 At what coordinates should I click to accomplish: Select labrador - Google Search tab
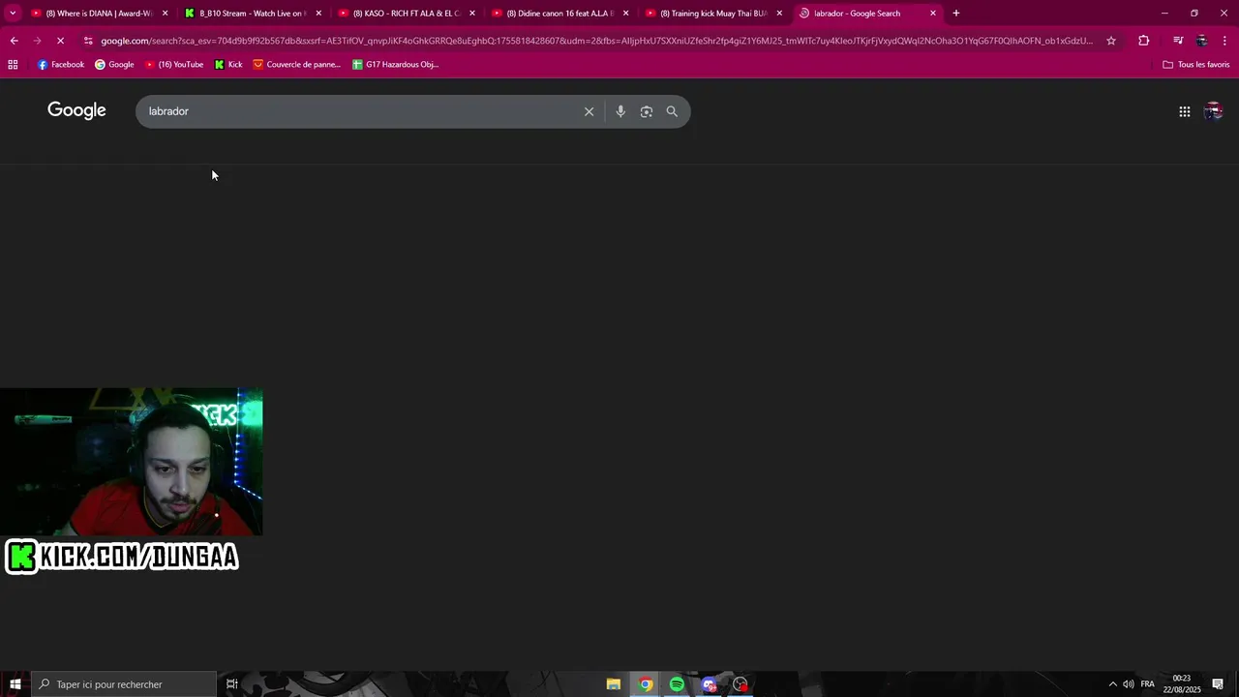tap(868, 14)
